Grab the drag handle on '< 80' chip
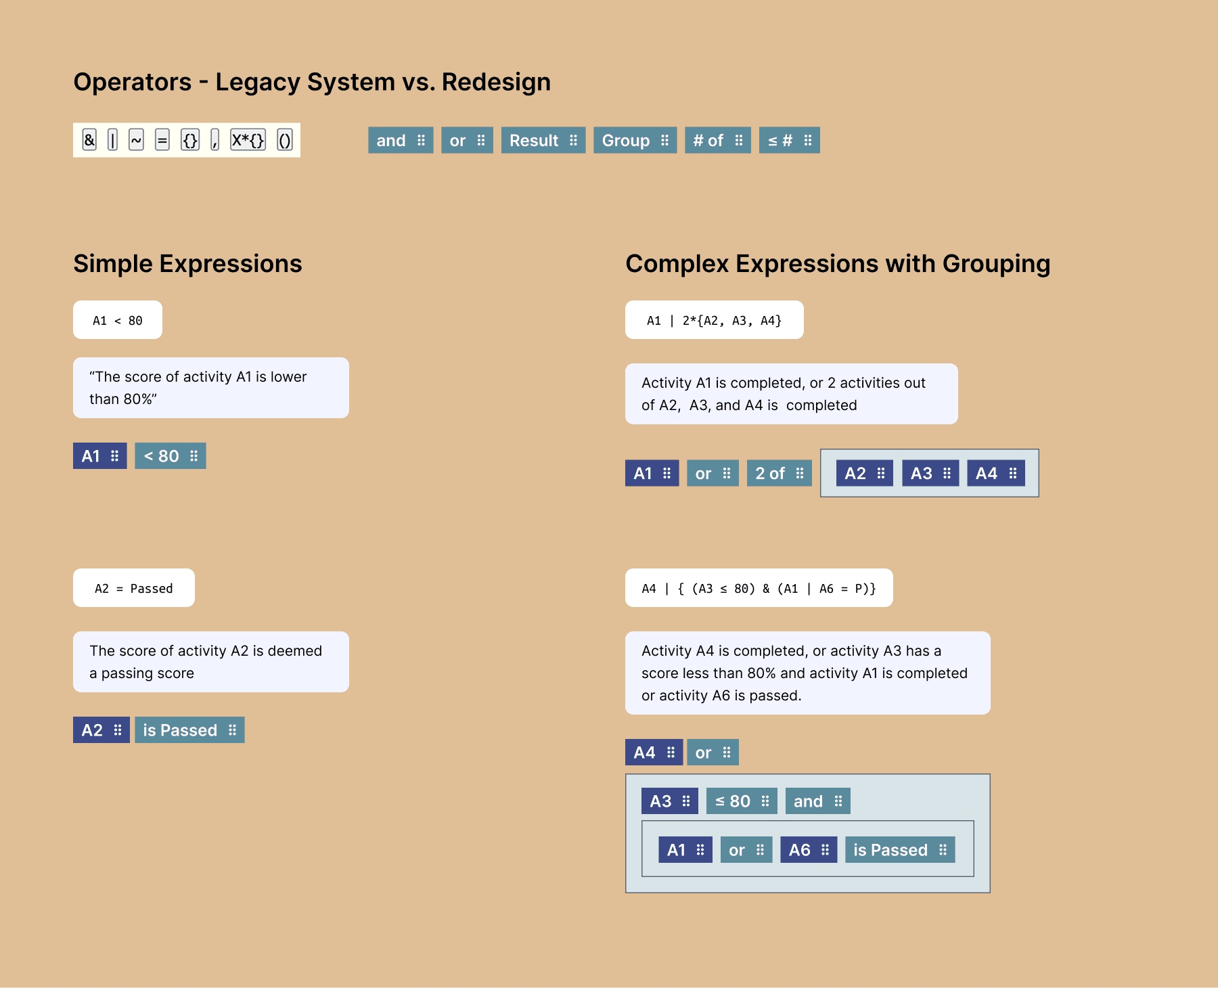This screenshot has width=1218, height=988. pyautogui.click(x=194, y=456)
